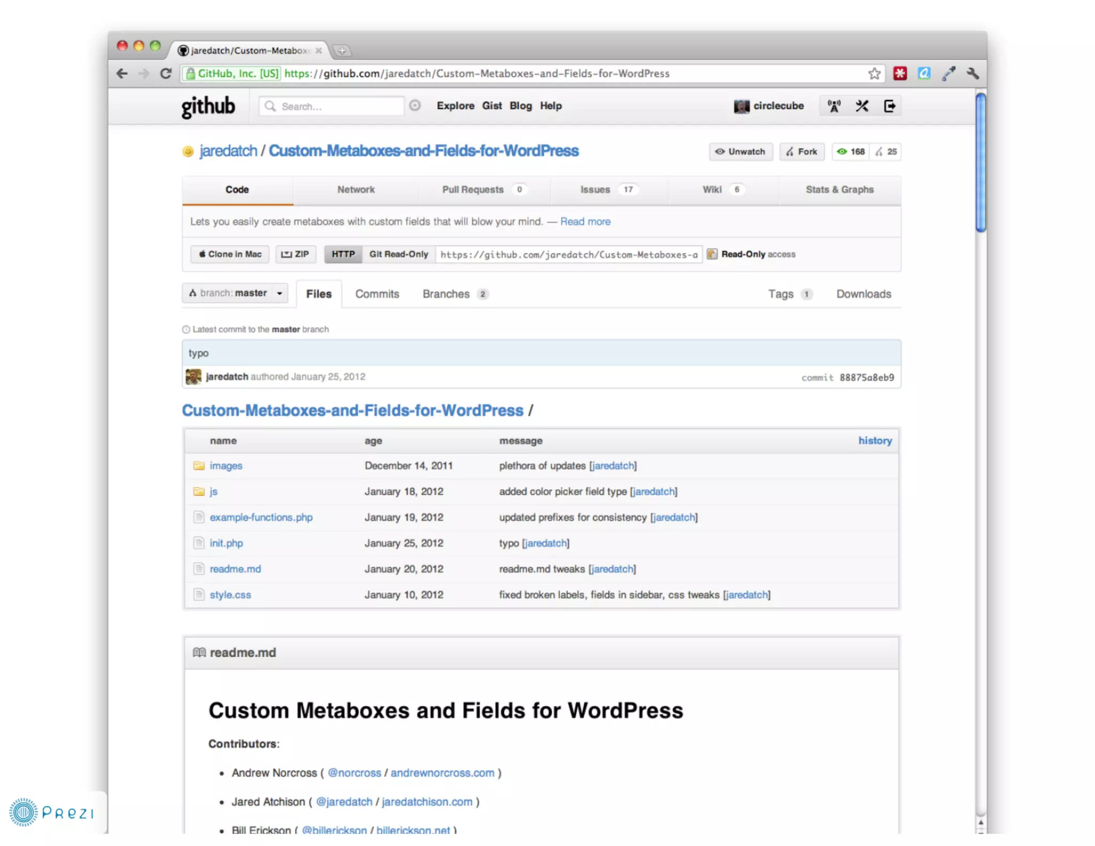This screenshot has width=1095, height=846.
Task: Open the Issues tab
Action: tap(610, 190)
